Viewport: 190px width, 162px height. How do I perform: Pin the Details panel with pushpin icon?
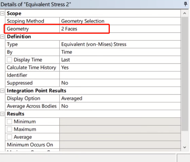[x=186, y=4]
